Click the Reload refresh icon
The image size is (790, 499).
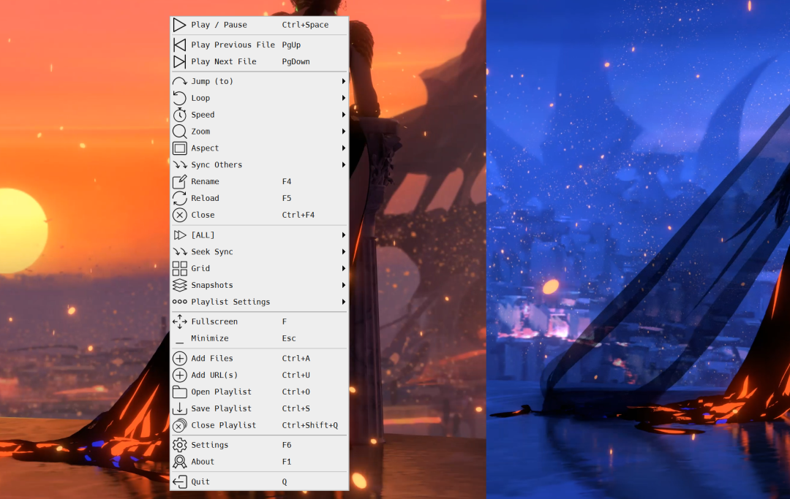(179, 198)
